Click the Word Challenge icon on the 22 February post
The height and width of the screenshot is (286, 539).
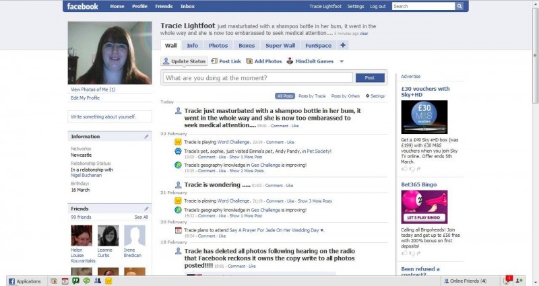[178, 142]
